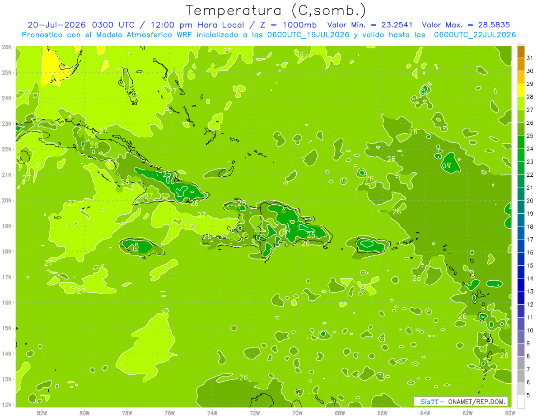The image size is (542, 419).
Task: Click the "72W" longitude axis label
Action: click(x=255, y=413)
